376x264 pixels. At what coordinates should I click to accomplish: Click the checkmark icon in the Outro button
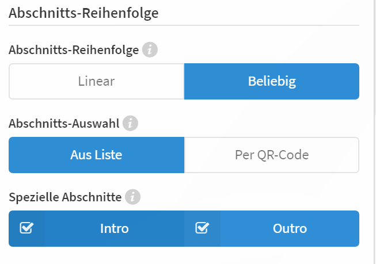coord(202,228)
